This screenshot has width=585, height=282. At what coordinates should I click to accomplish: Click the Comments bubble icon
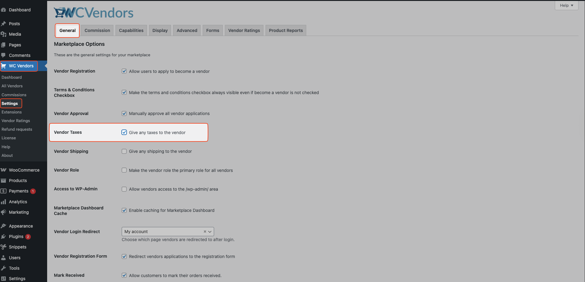coord(3,55)
